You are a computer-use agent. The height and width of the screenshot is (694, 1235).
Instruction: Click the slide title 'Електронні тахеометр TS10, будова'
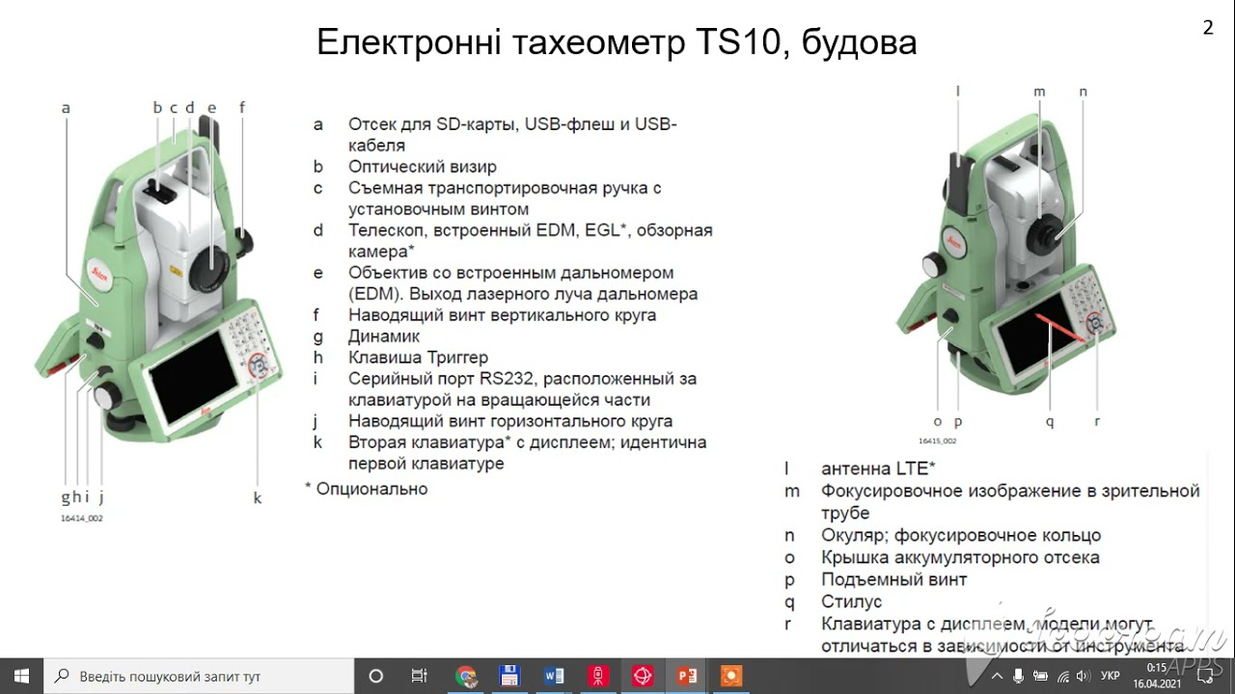[x=617, y=42]
